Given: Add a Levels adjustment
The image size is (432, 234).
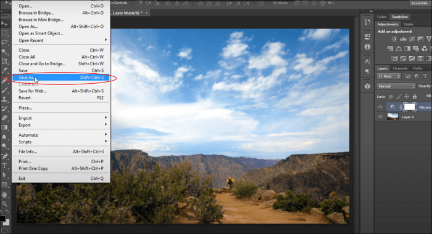Looking at the screenshot, I should click(403, 39).
